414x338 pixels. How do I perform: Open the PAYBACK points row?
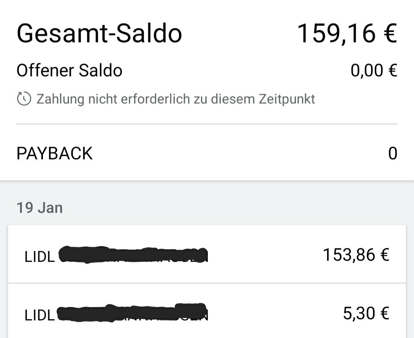click(x=207, y=153)
